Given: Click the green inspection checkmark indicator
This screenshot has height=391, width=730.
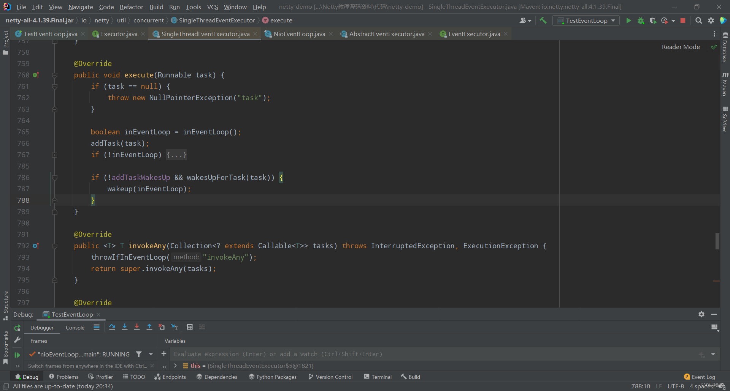Looking at the screenshot, I should [x=714, y=47].
